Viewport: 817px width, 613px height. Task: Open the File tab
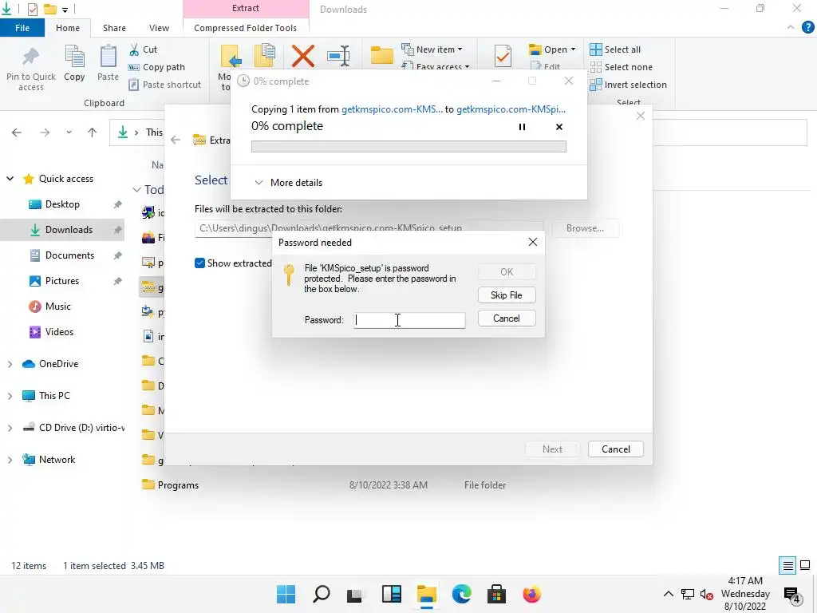(x=22, y=28)
